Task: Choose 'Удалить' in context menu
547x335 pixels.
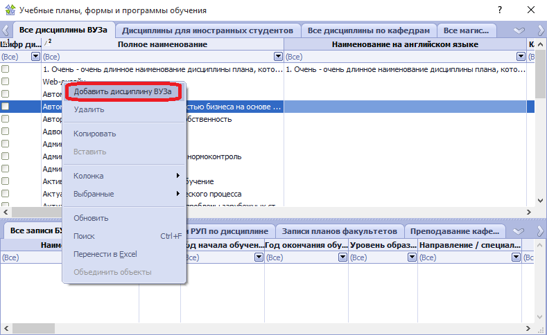Action: tap(124, 109)
